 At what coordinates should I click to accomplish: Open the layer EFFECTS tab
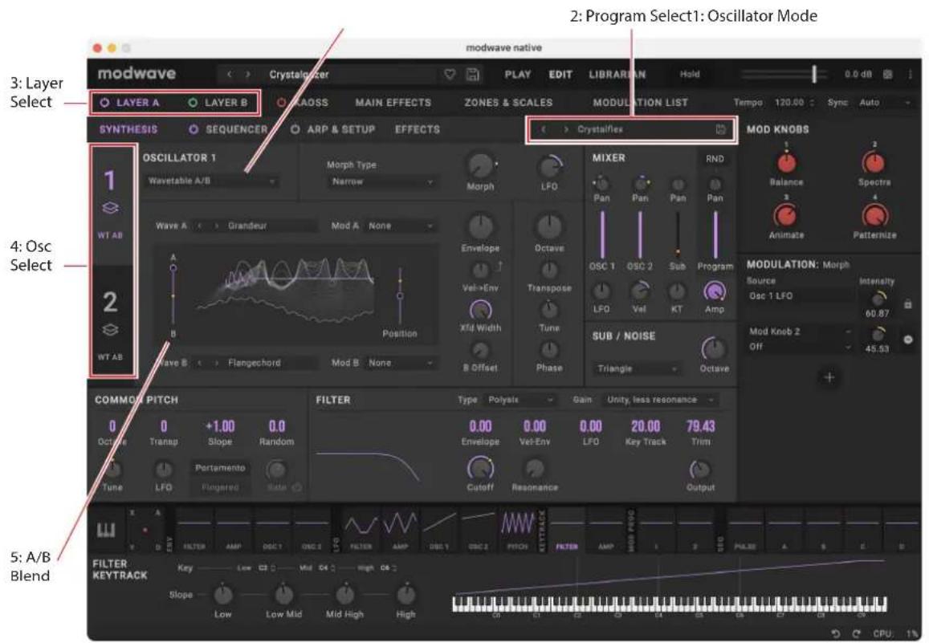(417, 129)
